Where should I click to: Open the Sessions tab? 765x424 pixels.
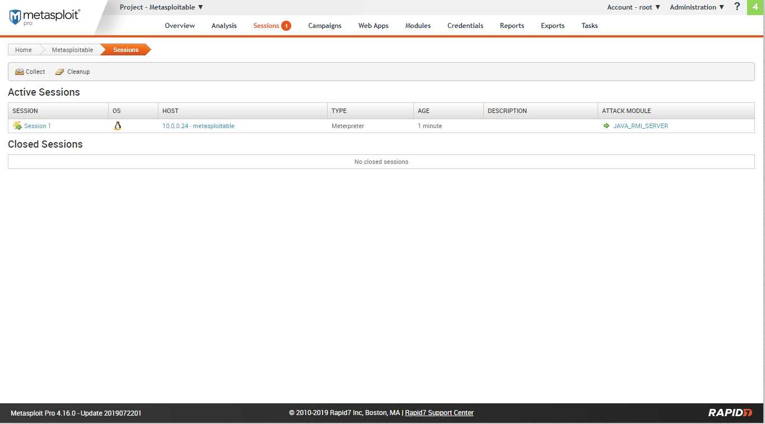(266, 26)
